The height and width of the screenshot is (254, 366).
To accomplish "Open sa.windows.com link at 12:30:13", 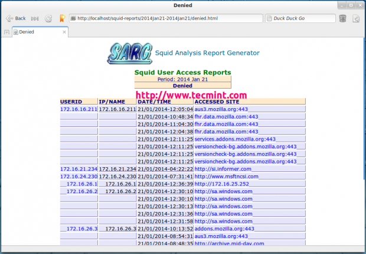I will click(x=223, y=206).
